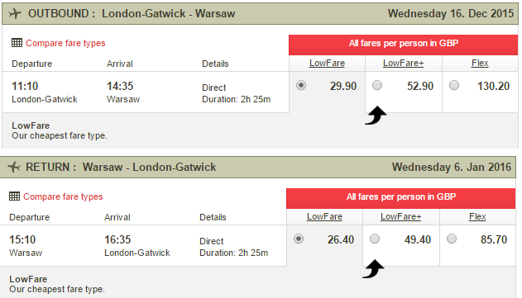Select return LowFare 26.40 radio button
522x298 pixels.
tap(299, 239)
